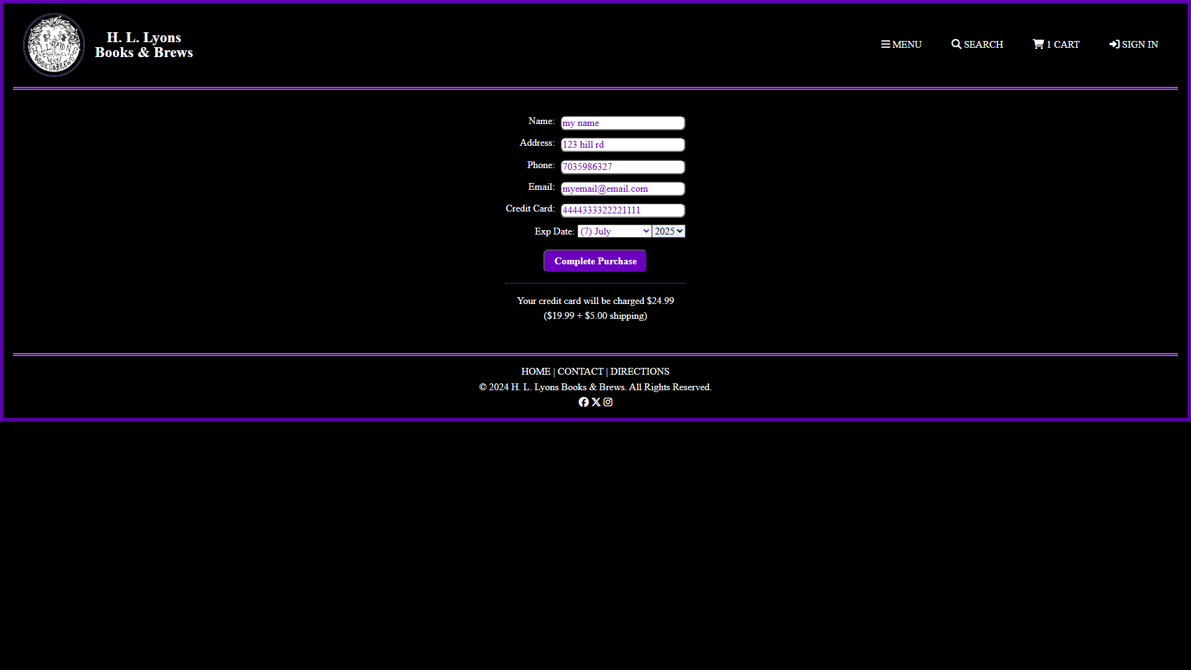Open the expiration month dropdown showing July
The image size is (1191, 670).
point(614,231)
